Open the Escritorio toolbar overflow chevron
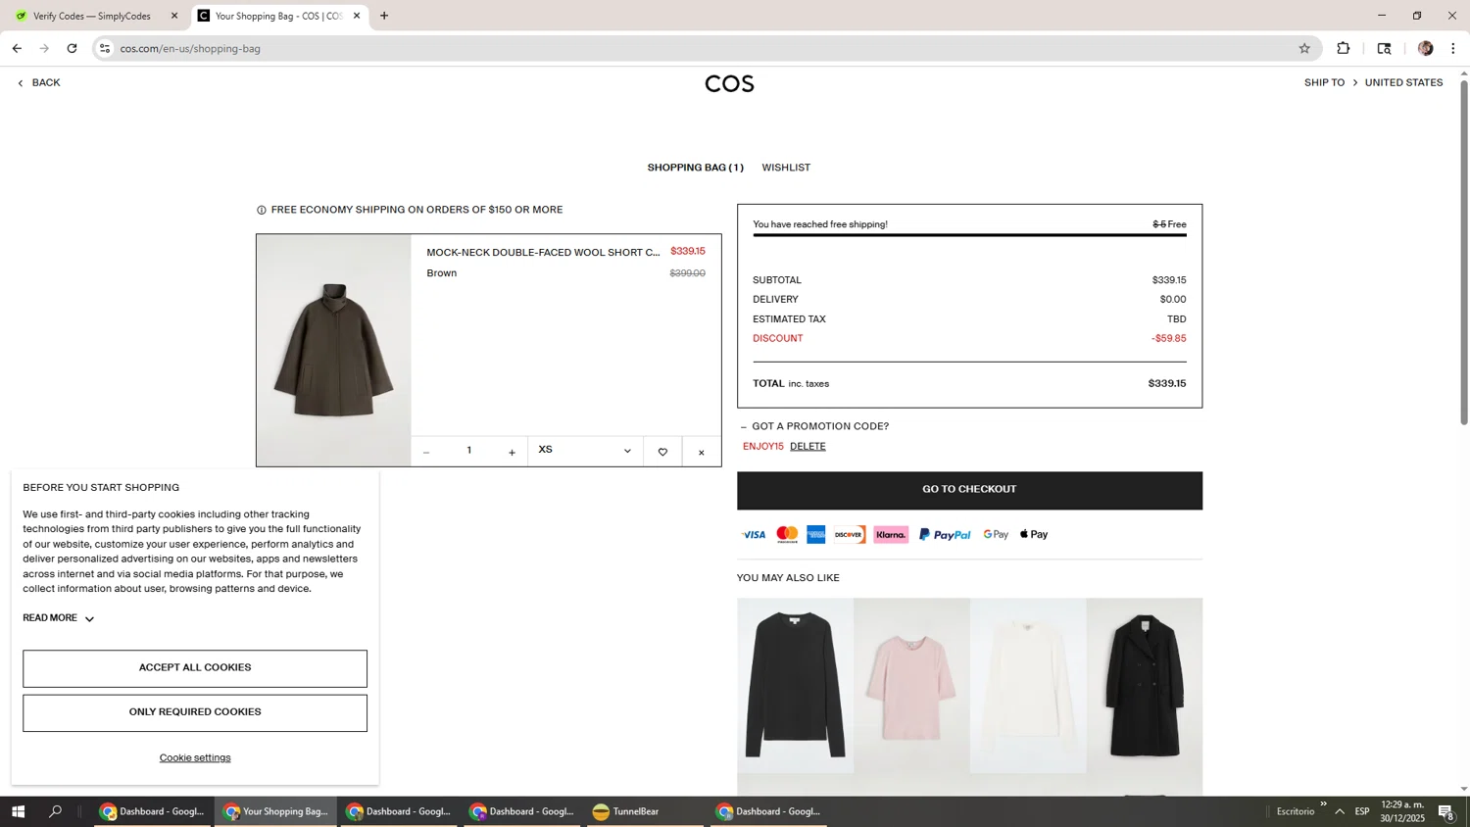 click(x=1323, y=804)
